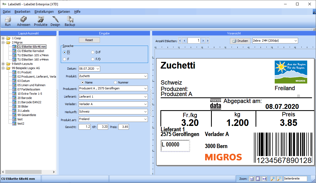Screen dimensions: 316x183
Task: Click scroll right arrow in layout tree
Action: (x=54, y=172)
